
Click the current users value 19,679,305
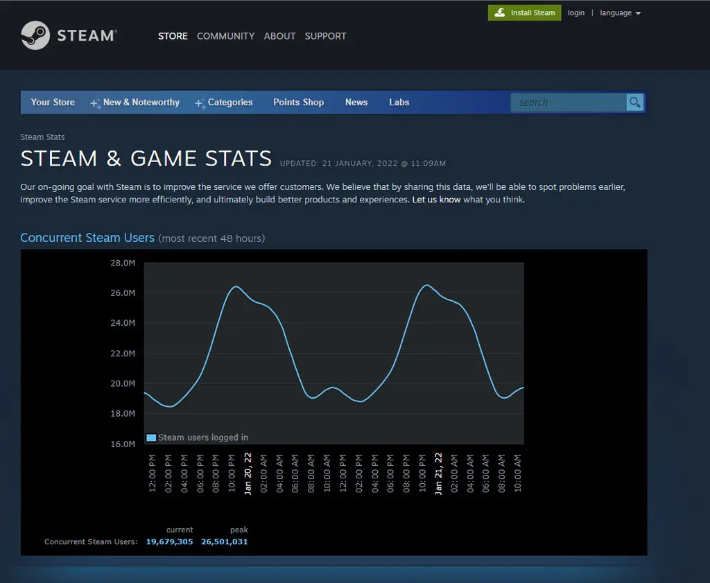(169, 541)
